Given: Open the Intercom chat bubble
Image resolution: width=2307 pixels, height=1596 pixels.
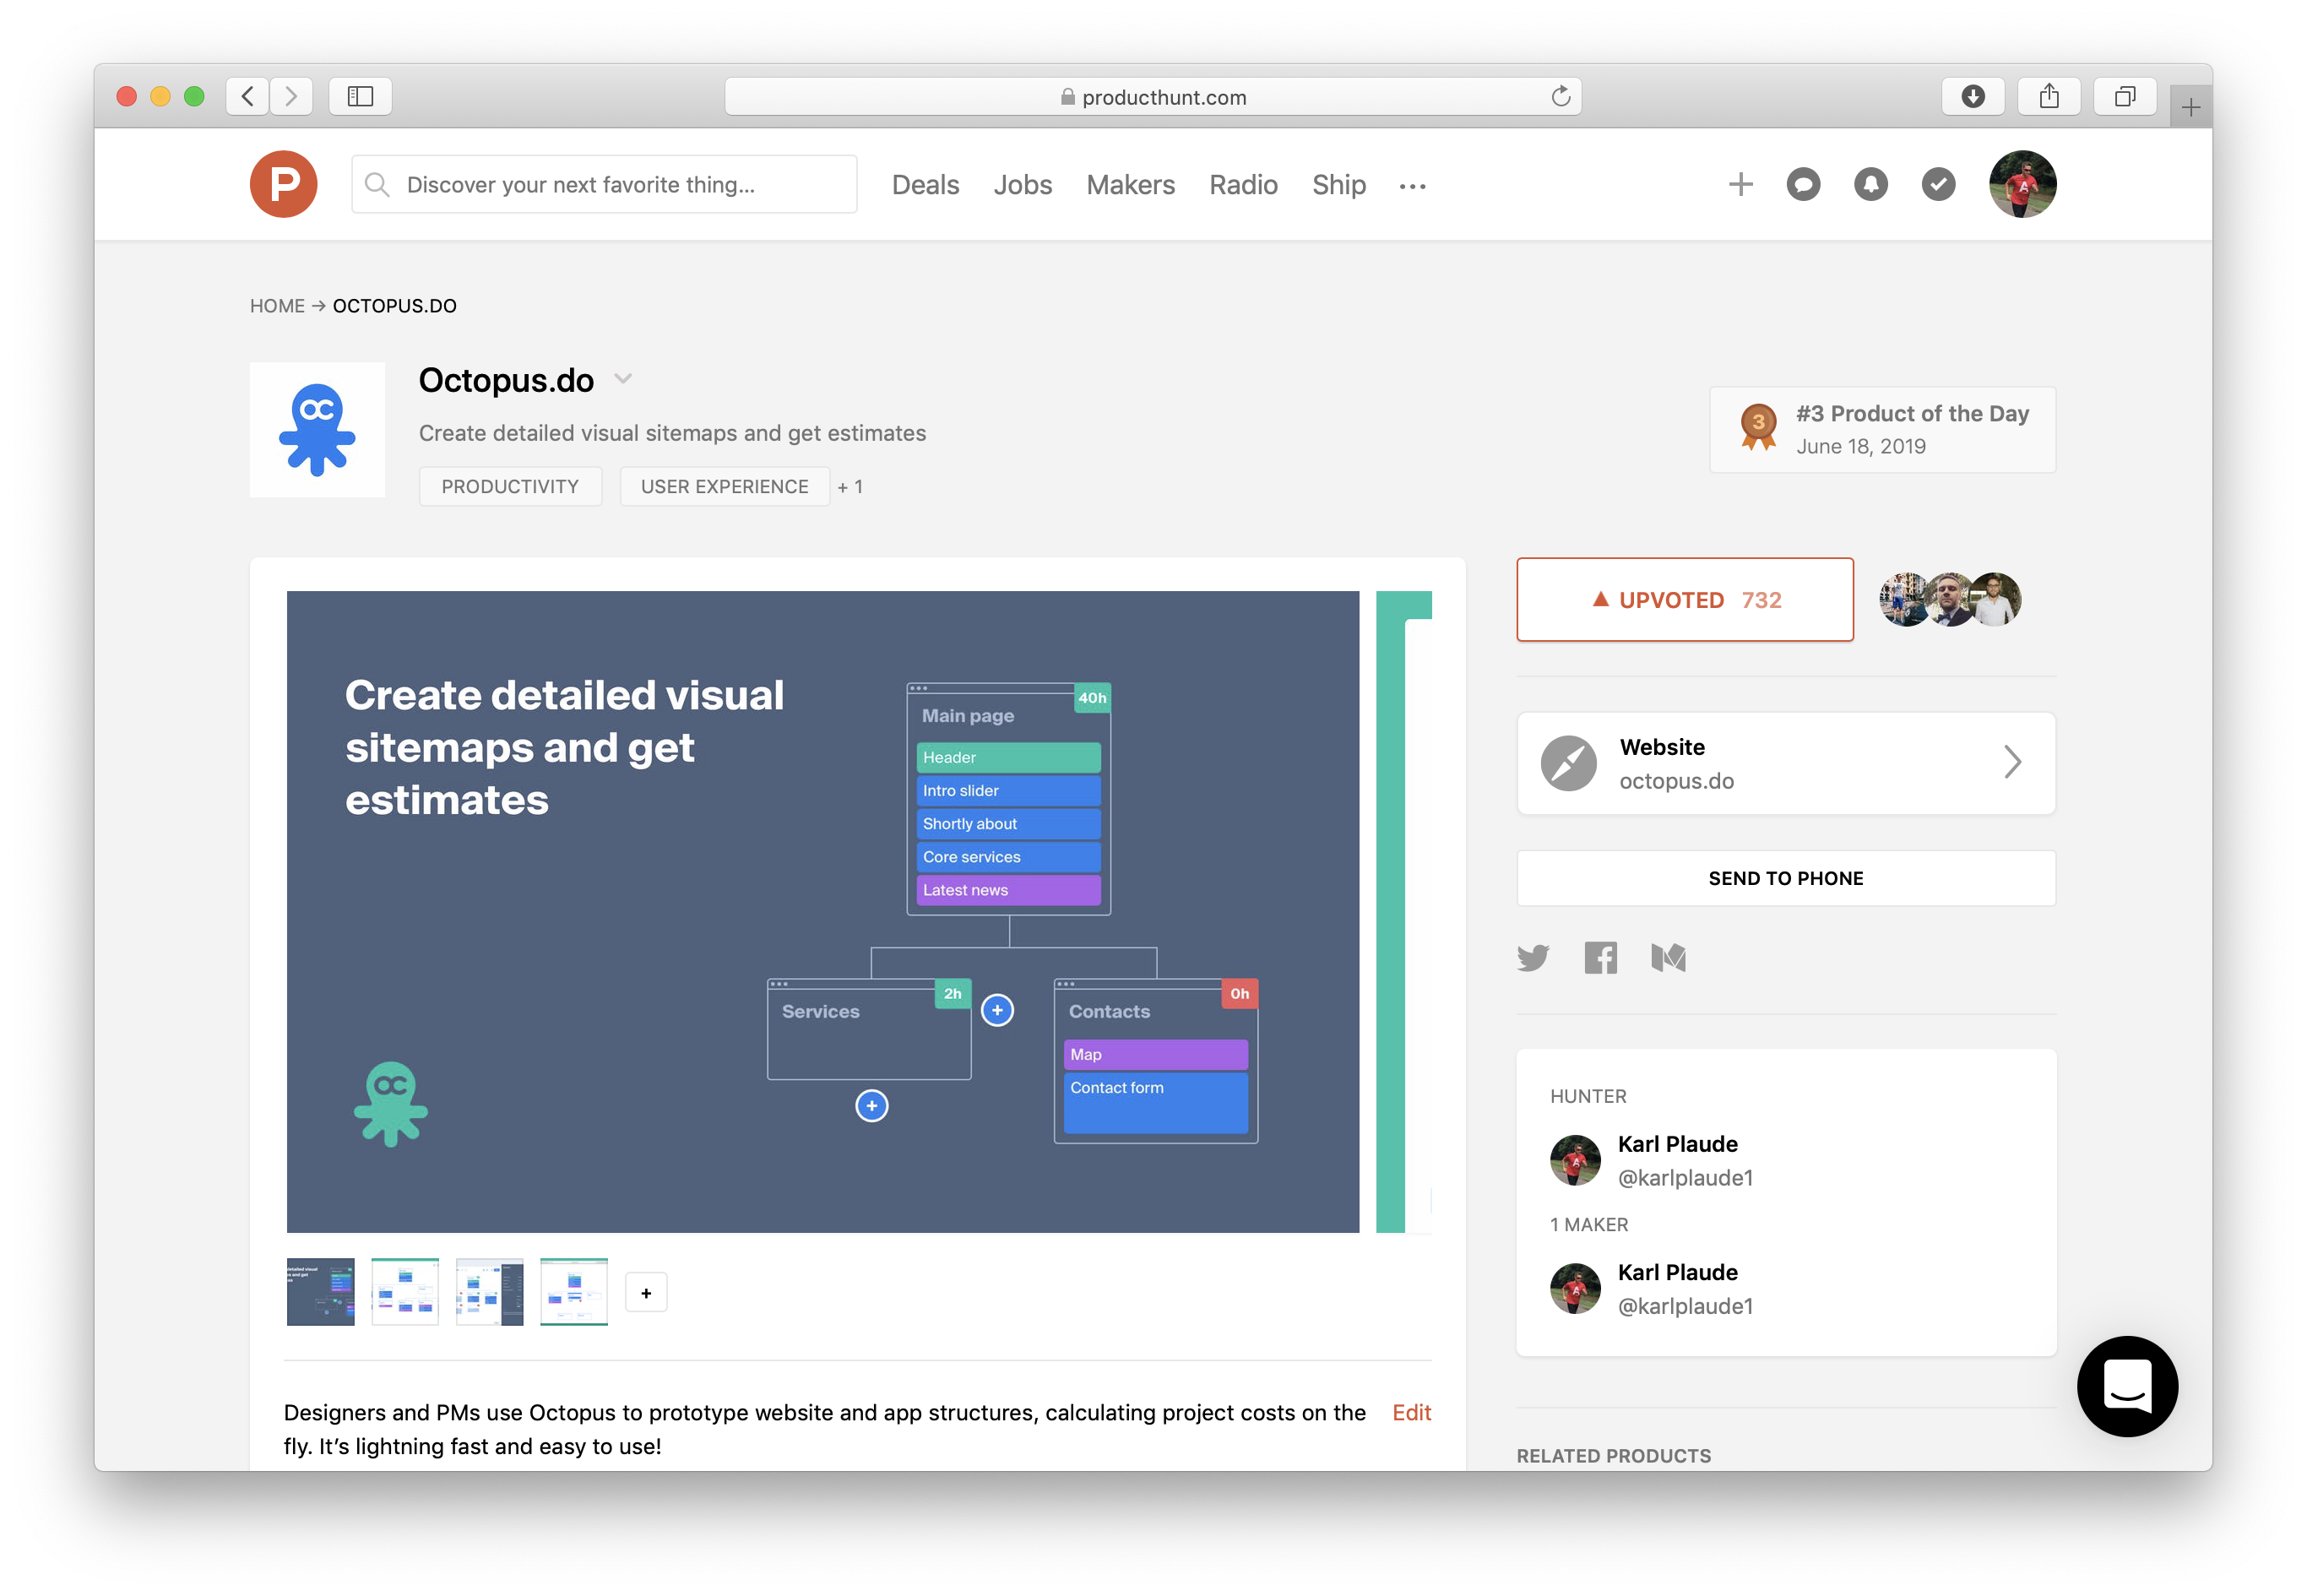Looking at the screenshot, I should coord(2127,1386).
